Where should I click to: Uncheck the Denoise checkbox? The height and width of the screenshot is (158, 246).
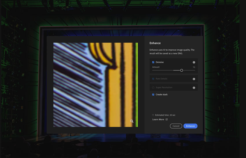[x=153, y=62]
